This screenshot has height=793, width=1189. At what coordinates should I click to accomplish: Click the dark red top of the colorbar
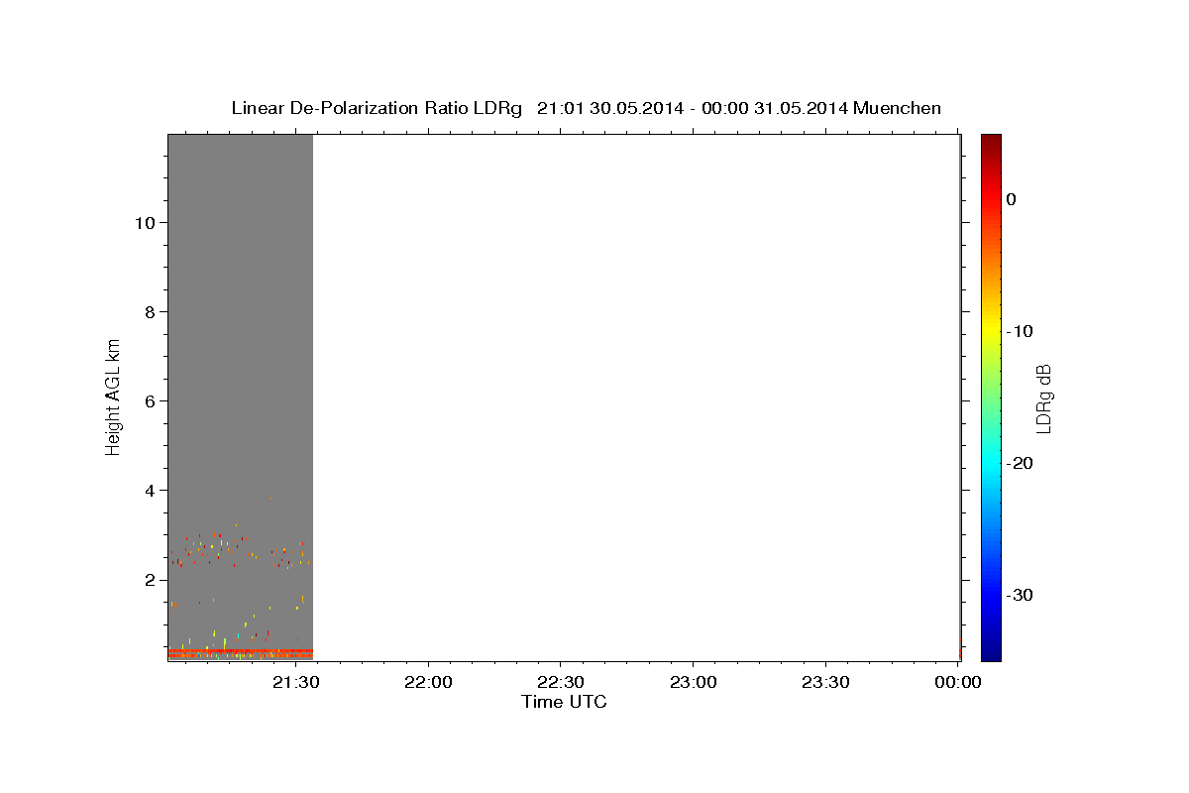pos(991,142)
